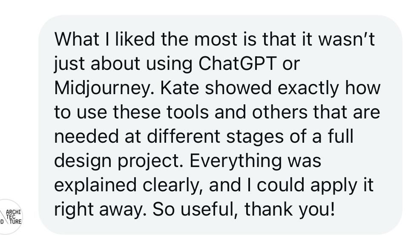This screenshot has width=414, height=242.
Task: Click the word 'Everything' in message
Action: point(236,161)
